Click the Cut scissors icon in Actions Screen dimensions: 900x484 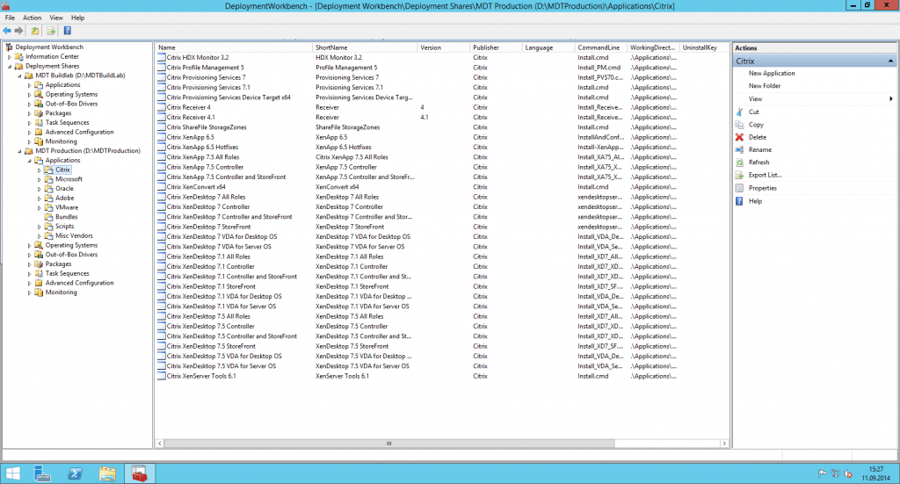click(x=739, y=112)
